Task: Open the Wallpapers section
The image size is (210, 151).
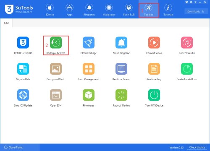Action: (x=109, y=10)
